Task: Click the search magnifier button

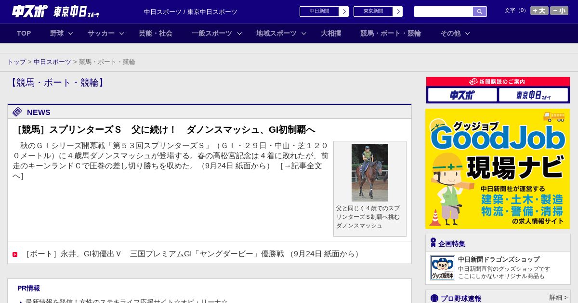Action: (480, 12)
